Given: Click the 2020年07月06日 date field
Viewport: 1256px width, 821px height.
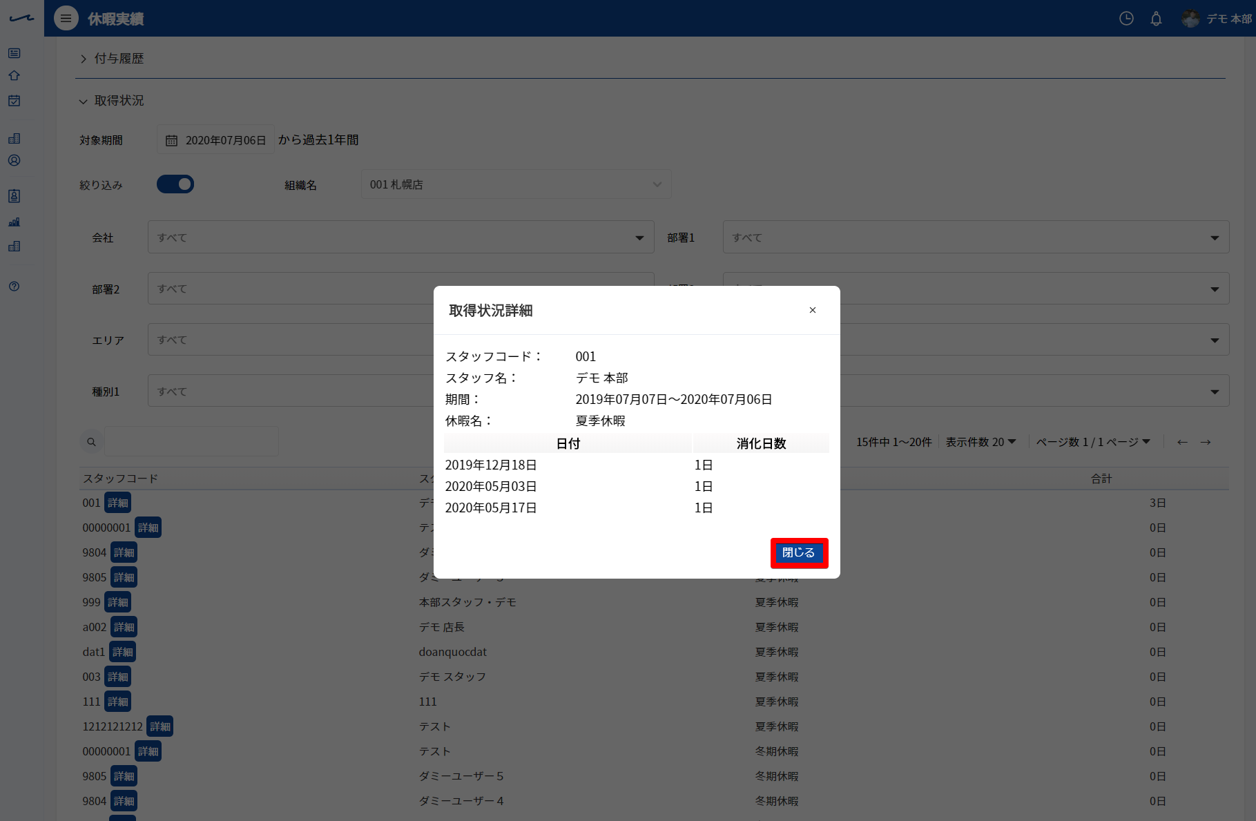Looking at the screenshot, I should pyautogui.click(x=215, y=140).
